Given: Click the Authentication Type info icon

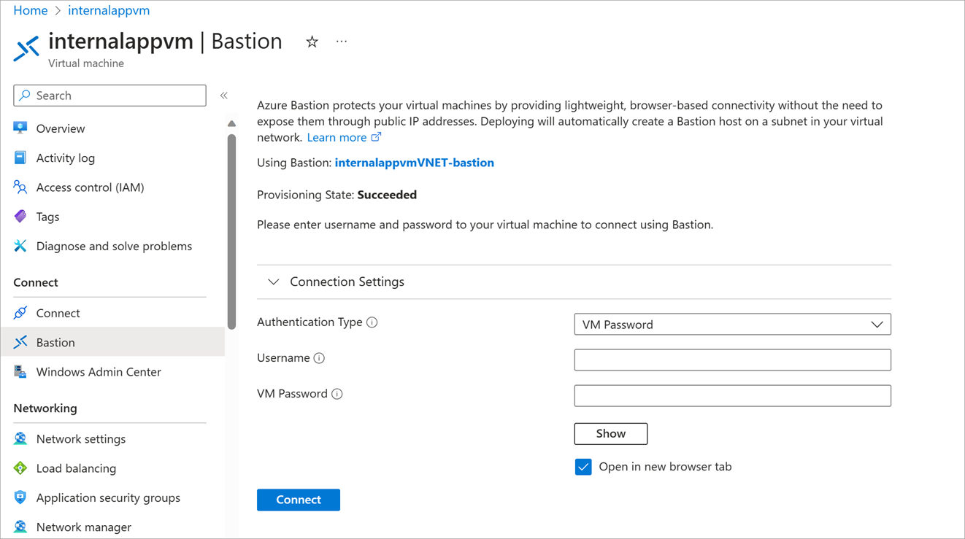Looking at the screenshot, I should 372,322.
